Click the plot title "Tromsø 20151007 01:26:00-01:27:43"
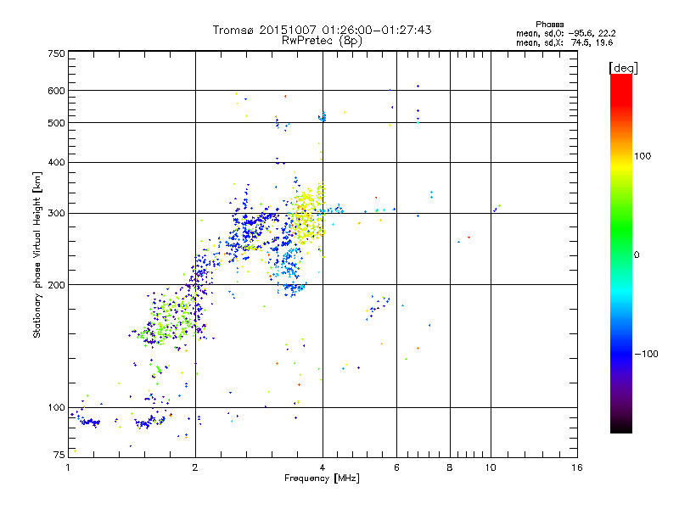Viewport: 679px width, 509px height. (x=322, y=30)
